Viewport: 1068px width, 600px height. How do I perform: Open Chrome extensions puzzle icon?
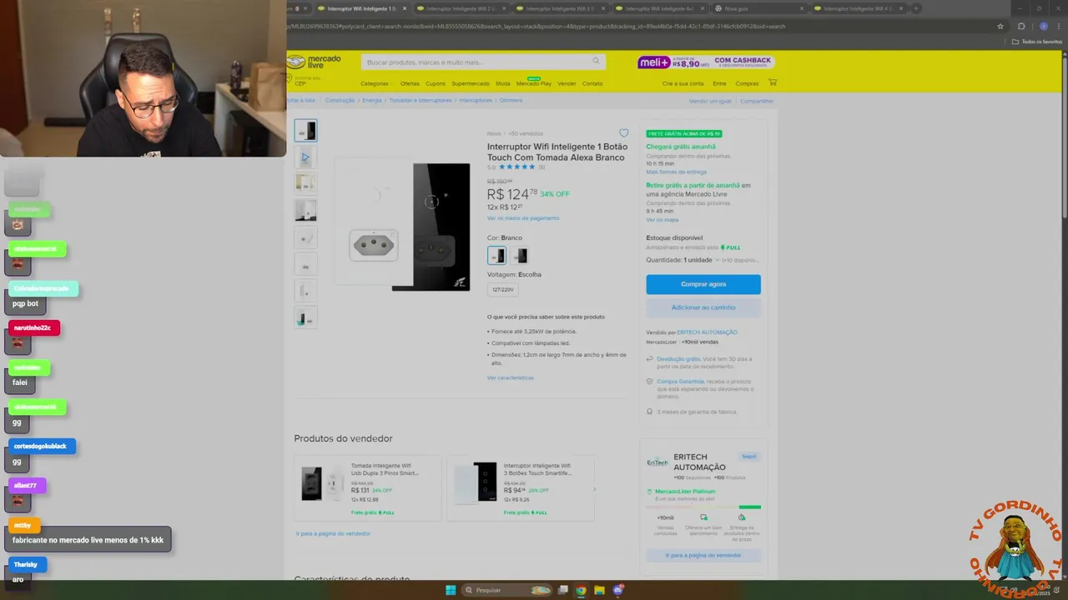click(1021, 26)
